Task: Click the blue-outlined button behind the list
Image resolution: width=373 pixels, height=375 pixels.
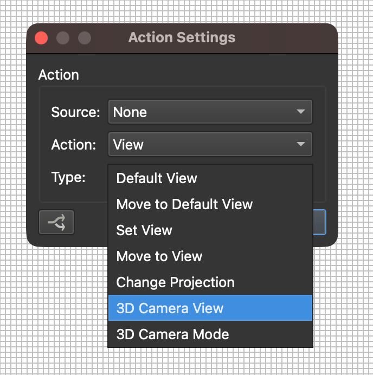Action: 320,222
